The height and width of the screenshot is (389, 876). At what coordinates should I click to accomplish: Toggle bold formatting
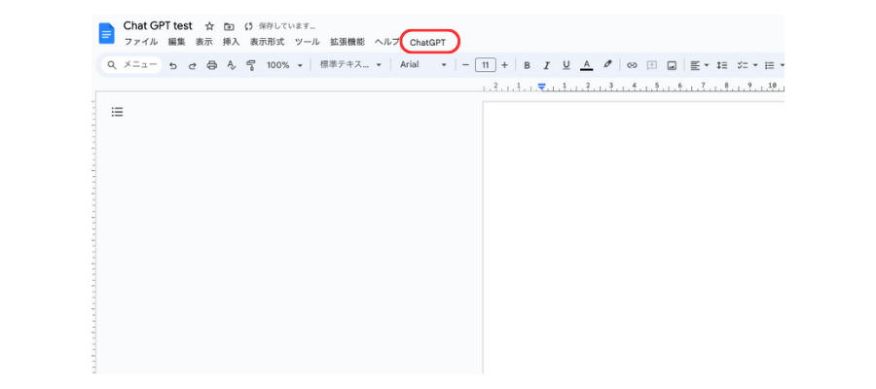[527, 65]
